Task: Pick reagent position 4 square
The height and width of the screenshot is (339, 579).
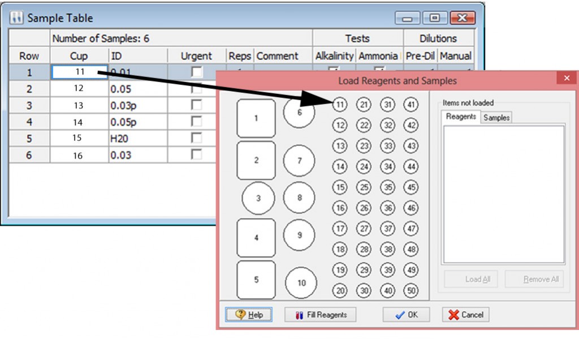Action: pyautogui.click(x=256, y=238)
